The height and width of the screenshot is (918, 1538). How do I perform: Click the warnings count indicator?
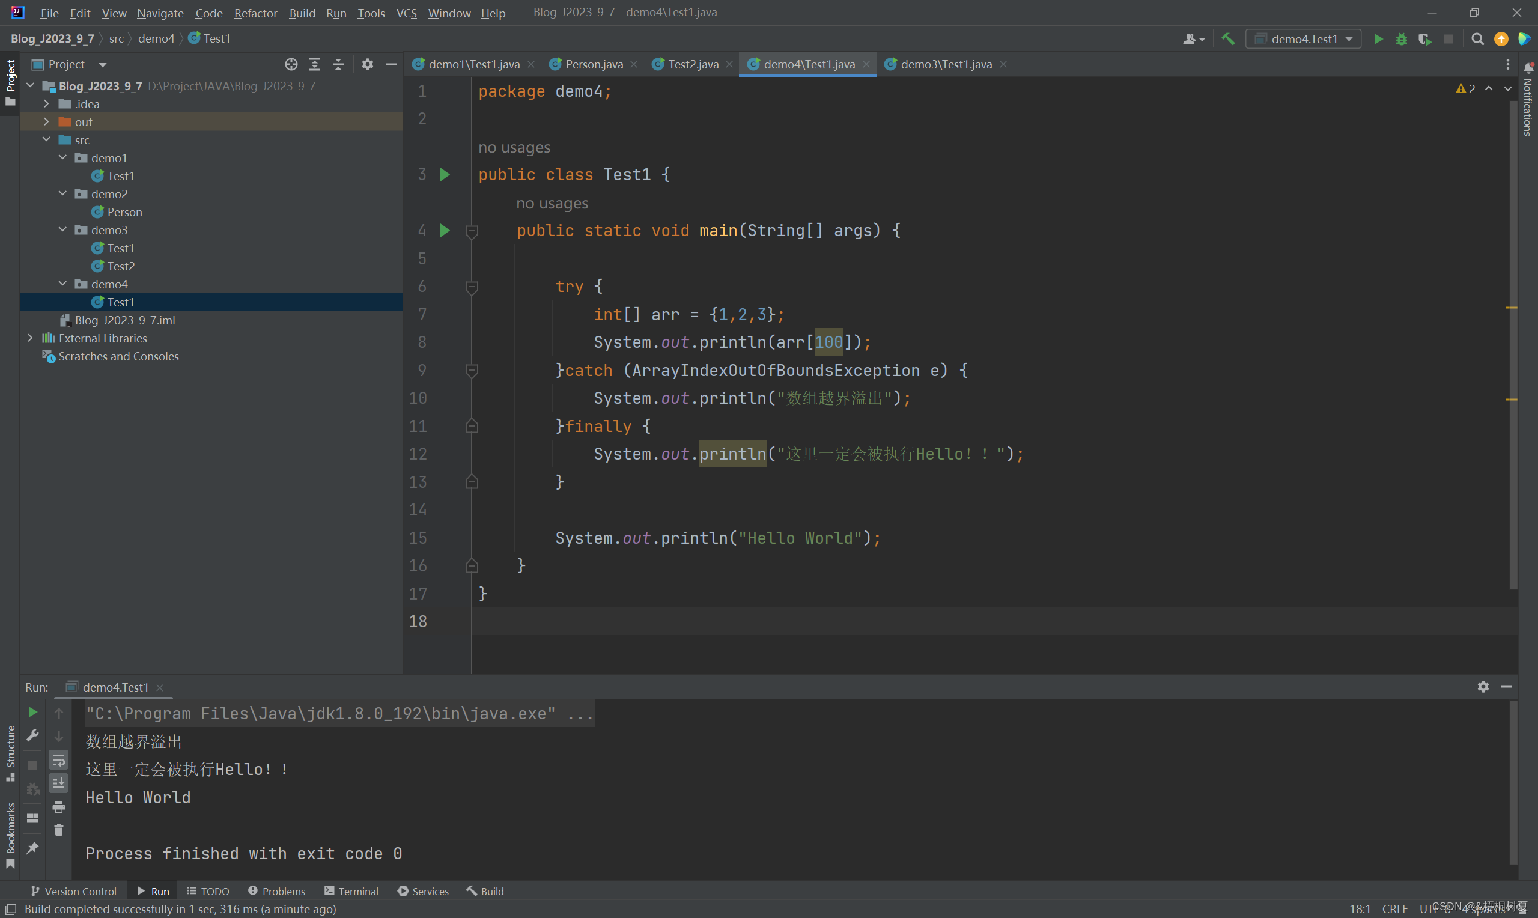click(x=1466, y=89)
